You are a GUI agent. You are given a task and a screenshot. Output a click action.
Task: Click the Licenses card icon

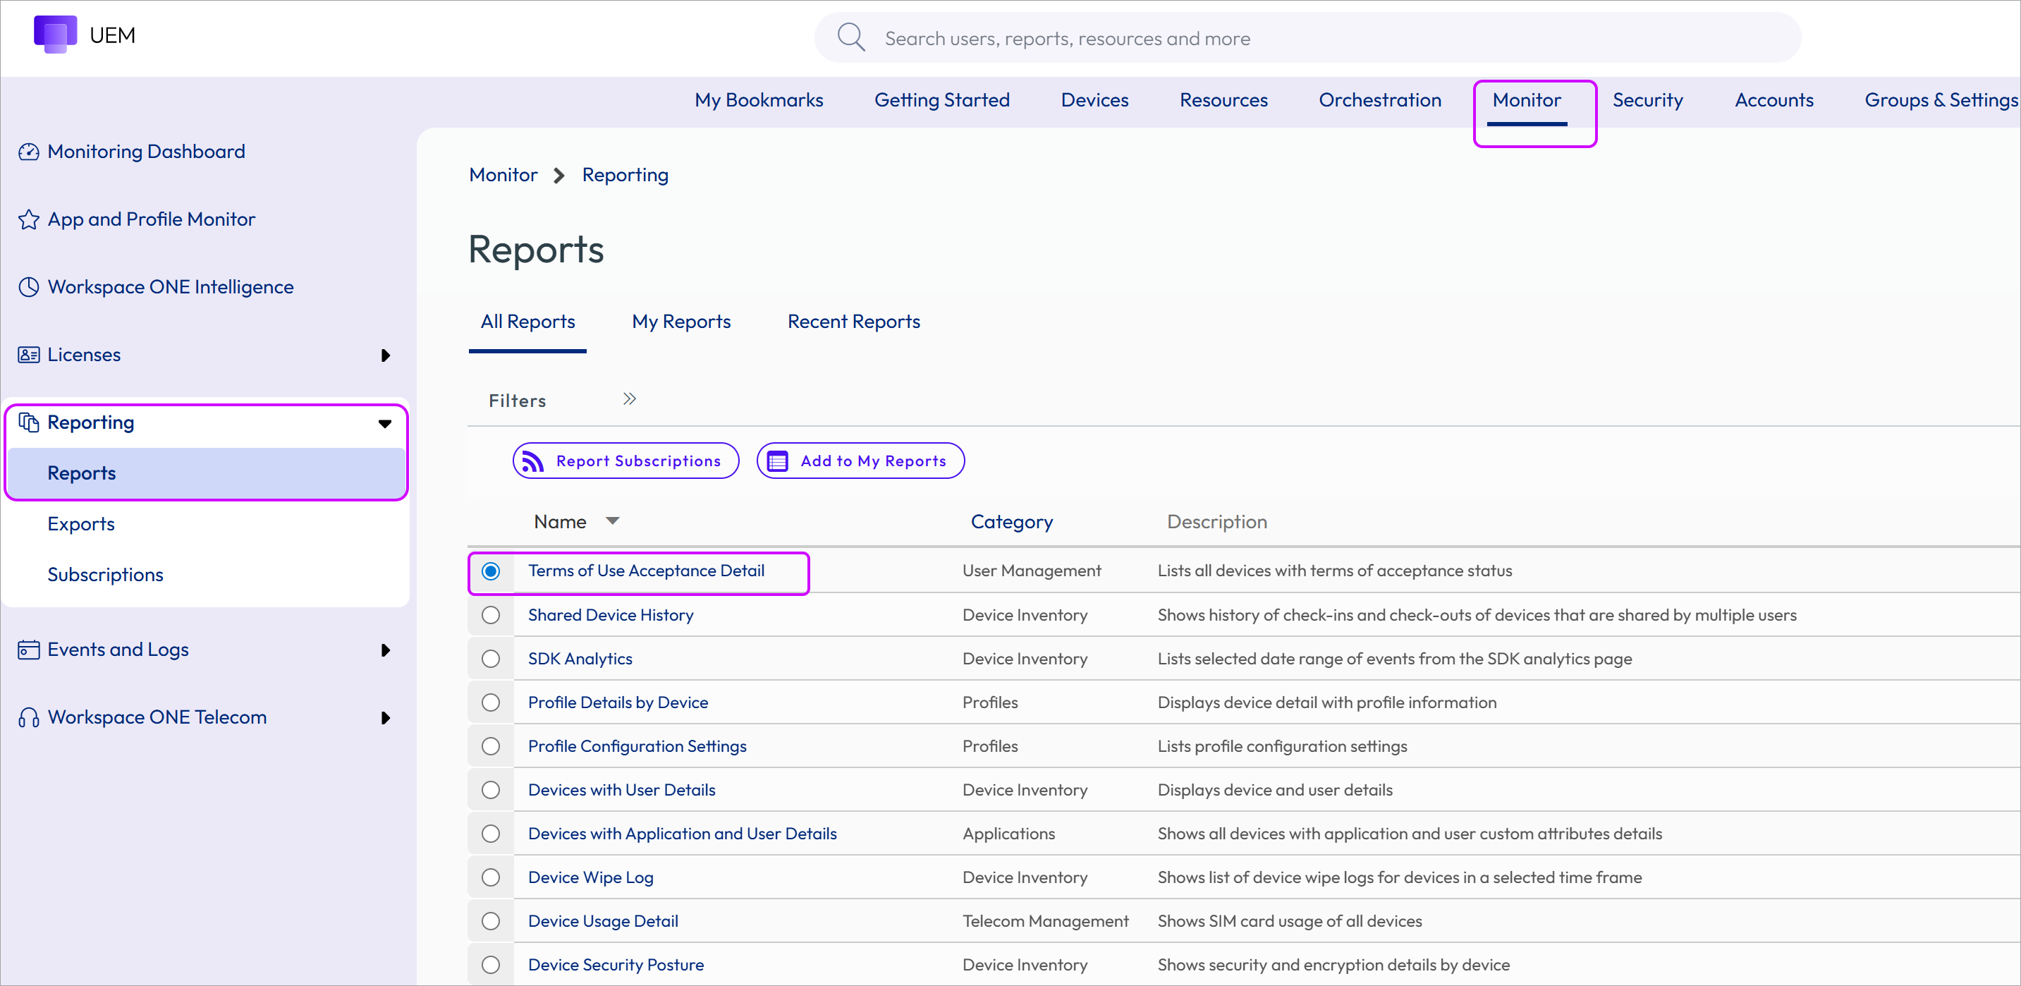(29, 355)
